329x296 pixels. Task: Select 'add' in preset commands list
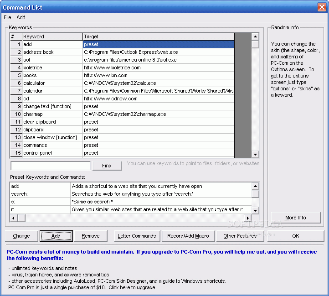(40, 186)
